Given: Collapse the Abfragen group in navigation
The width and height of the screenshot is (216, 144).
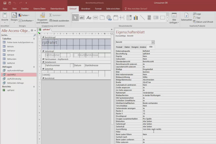Looking at the screenshot, I should (x=34, y=67).
